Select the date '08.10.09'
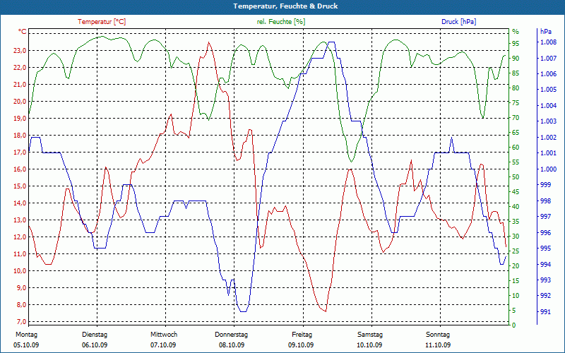This screenshot has width=565, height=353. tap(232, 345)
